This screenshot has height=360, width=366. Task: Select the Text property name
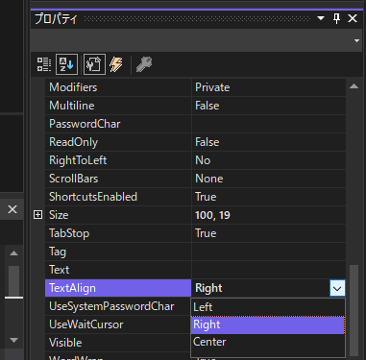click(118, 270)
